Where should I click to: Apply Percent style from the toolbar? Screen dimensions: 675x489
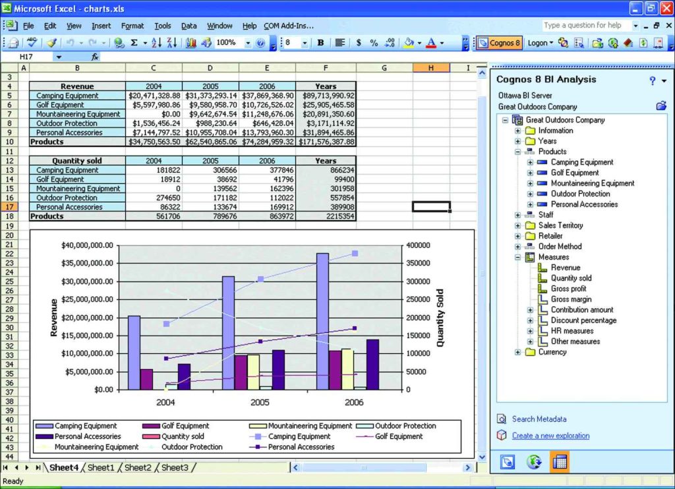[x=374, y=43]
